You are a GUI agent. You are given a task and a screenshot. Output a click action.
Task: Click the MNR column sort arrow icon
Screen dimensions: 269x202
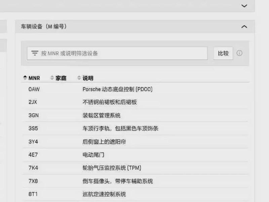coord(25,78)
